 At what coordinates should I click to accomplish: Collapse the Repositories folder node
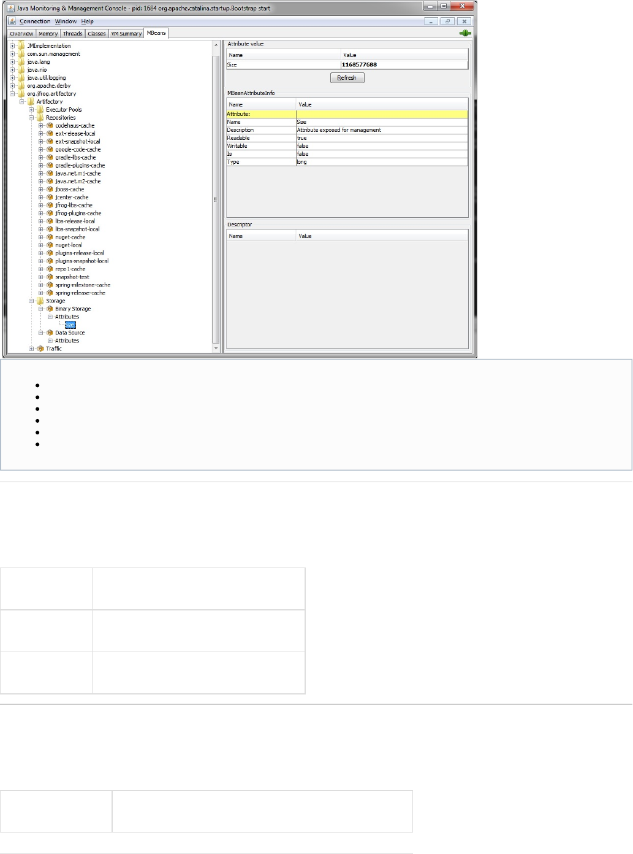pyautogui.click(x=31, y=117)
